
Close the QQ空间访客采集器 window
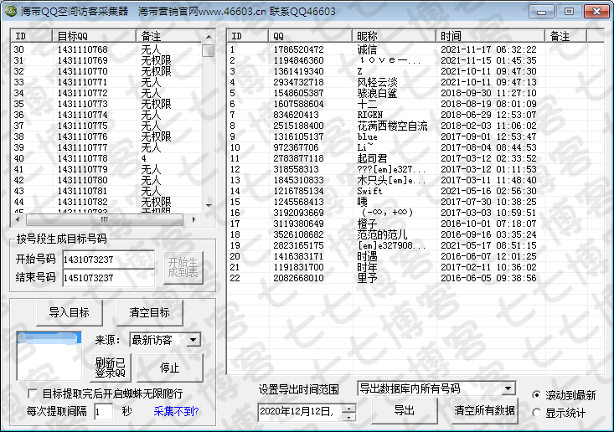pyautogui.click(x=596, y=12)
